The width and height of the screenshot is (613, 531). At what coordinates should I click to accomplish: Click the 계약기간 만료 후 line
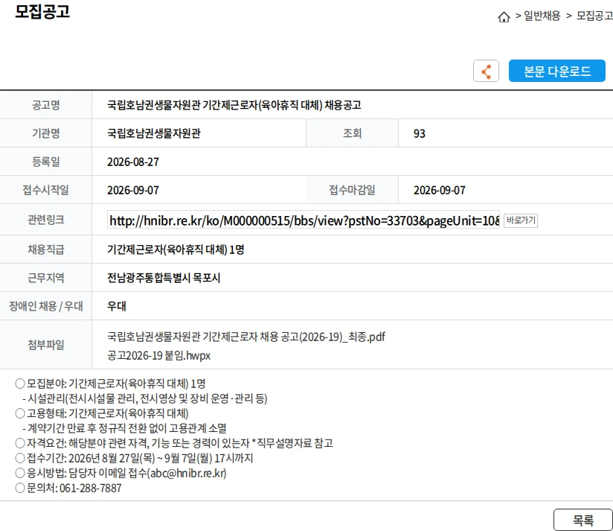pyautogui.click(x=124, y=428)
